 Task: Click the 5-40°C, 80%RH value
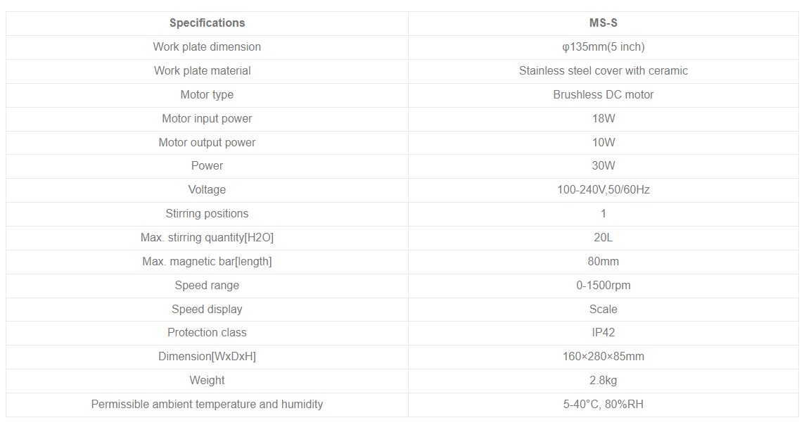(x=603, y=405)
